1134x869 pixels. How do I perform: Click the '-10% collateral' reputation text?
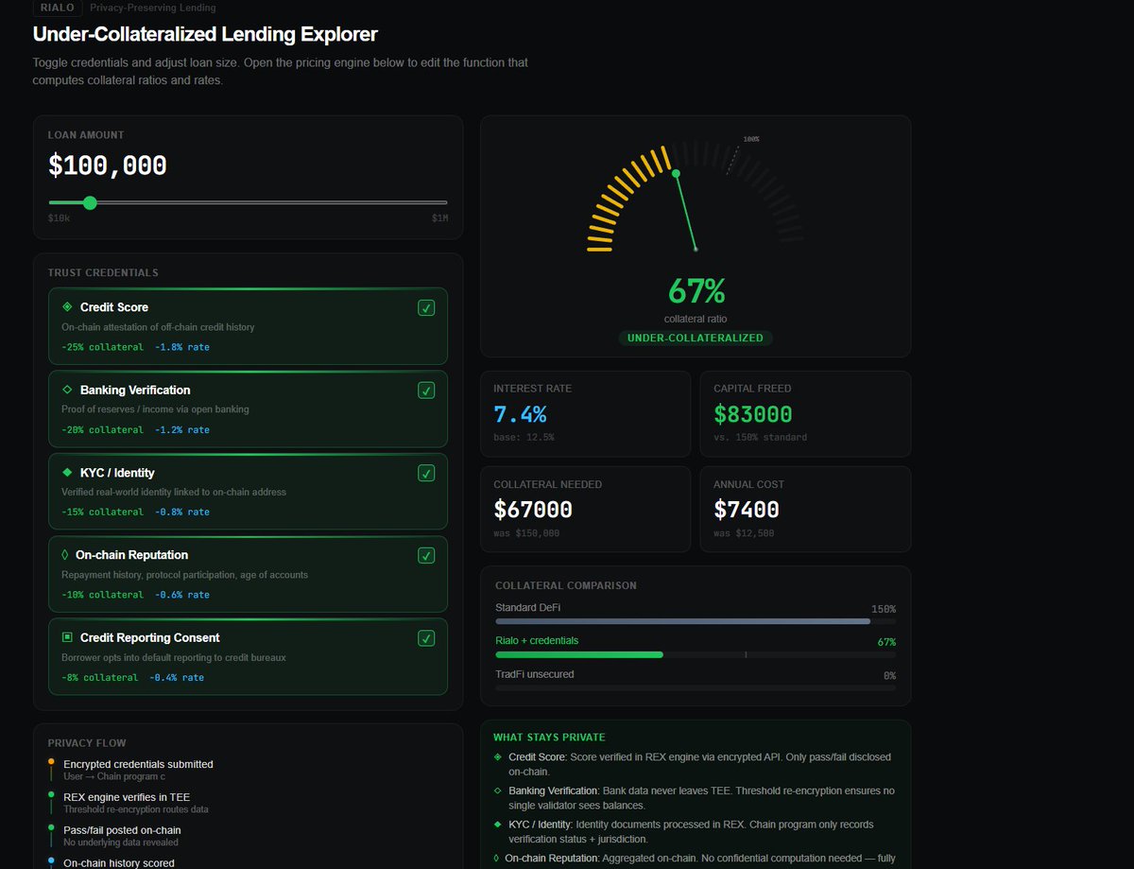(x=102, y=595)
